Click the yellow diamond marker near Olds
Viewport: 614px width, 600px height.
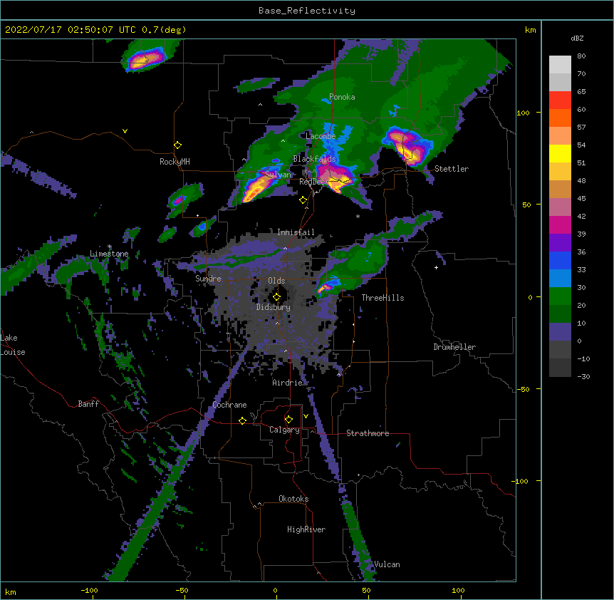pos(277,296)
